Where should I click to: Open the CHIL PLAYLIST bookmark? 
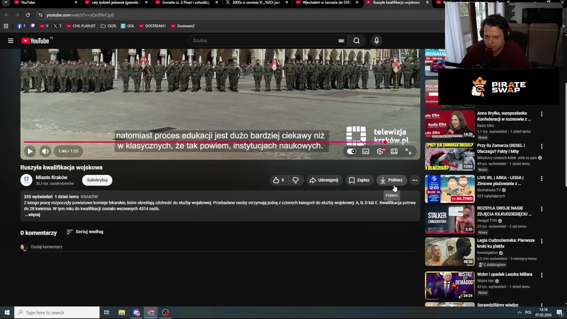81,26
